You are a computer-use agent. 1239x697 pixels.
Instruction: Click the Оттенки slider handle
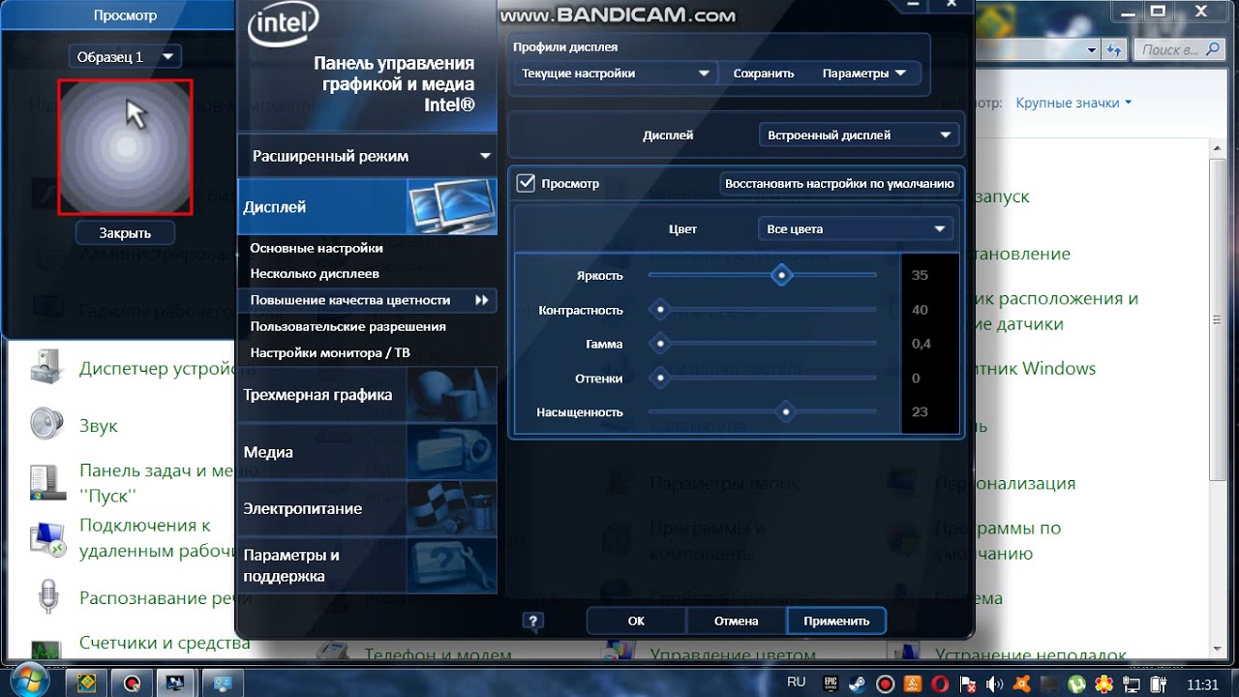coord(661,378)
